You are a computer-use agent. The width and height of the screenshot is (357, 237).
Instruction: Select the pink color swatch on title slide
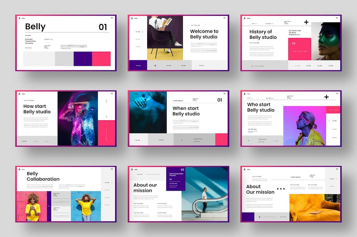pos(101,59)
